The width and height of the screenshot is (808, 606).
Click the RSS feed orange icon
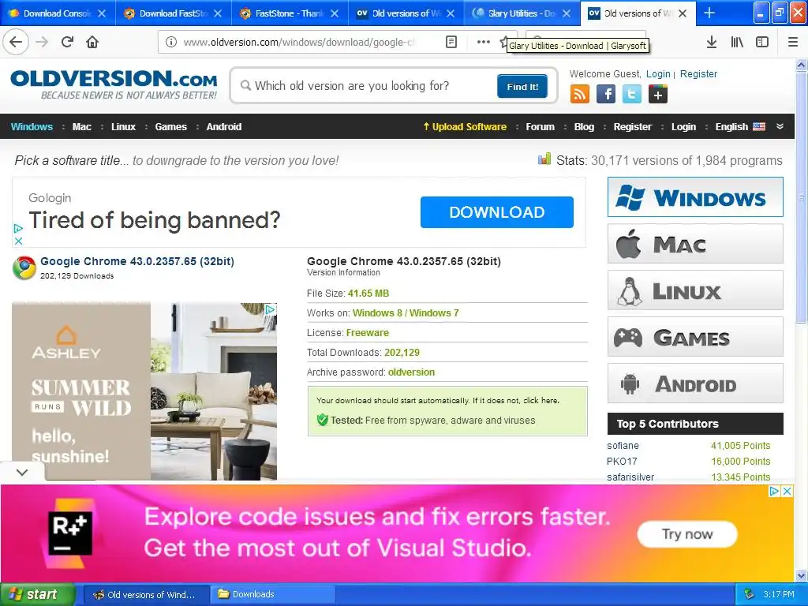[580, 95]
